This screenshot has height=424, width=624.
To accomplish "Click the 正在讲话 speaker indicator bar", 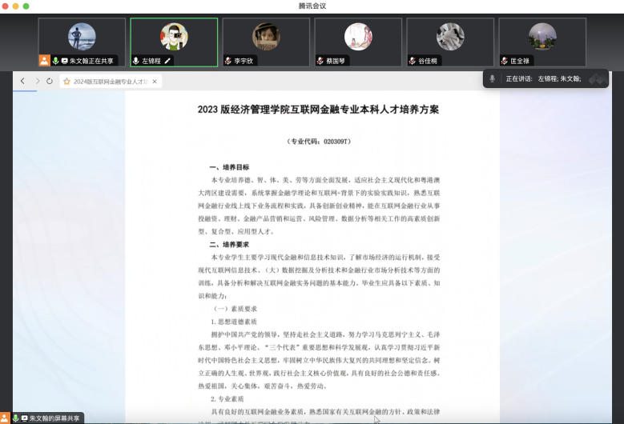I will click(545, 79).
